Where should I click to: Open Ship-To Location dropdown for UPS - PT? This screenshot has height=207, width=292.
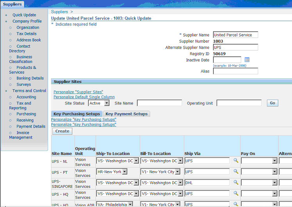pyautogui.click(x=125, y=172)
